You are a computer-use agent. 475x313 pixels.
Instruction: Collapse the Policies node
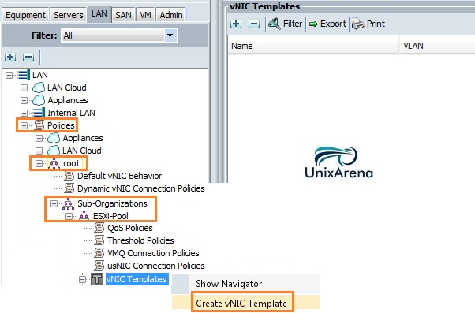point(24,125)
